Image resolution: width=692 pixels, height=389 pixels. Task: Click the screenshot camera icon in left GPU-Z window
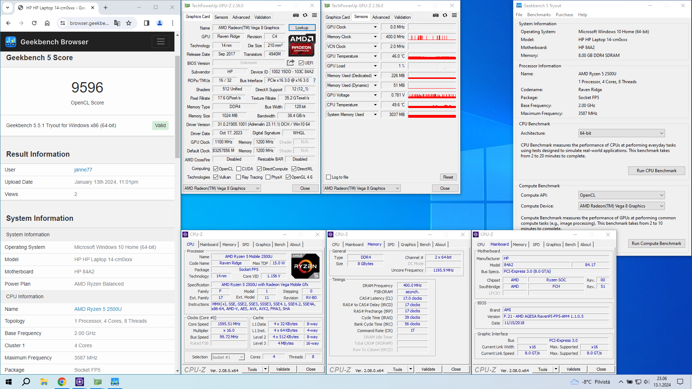point(296,15)
